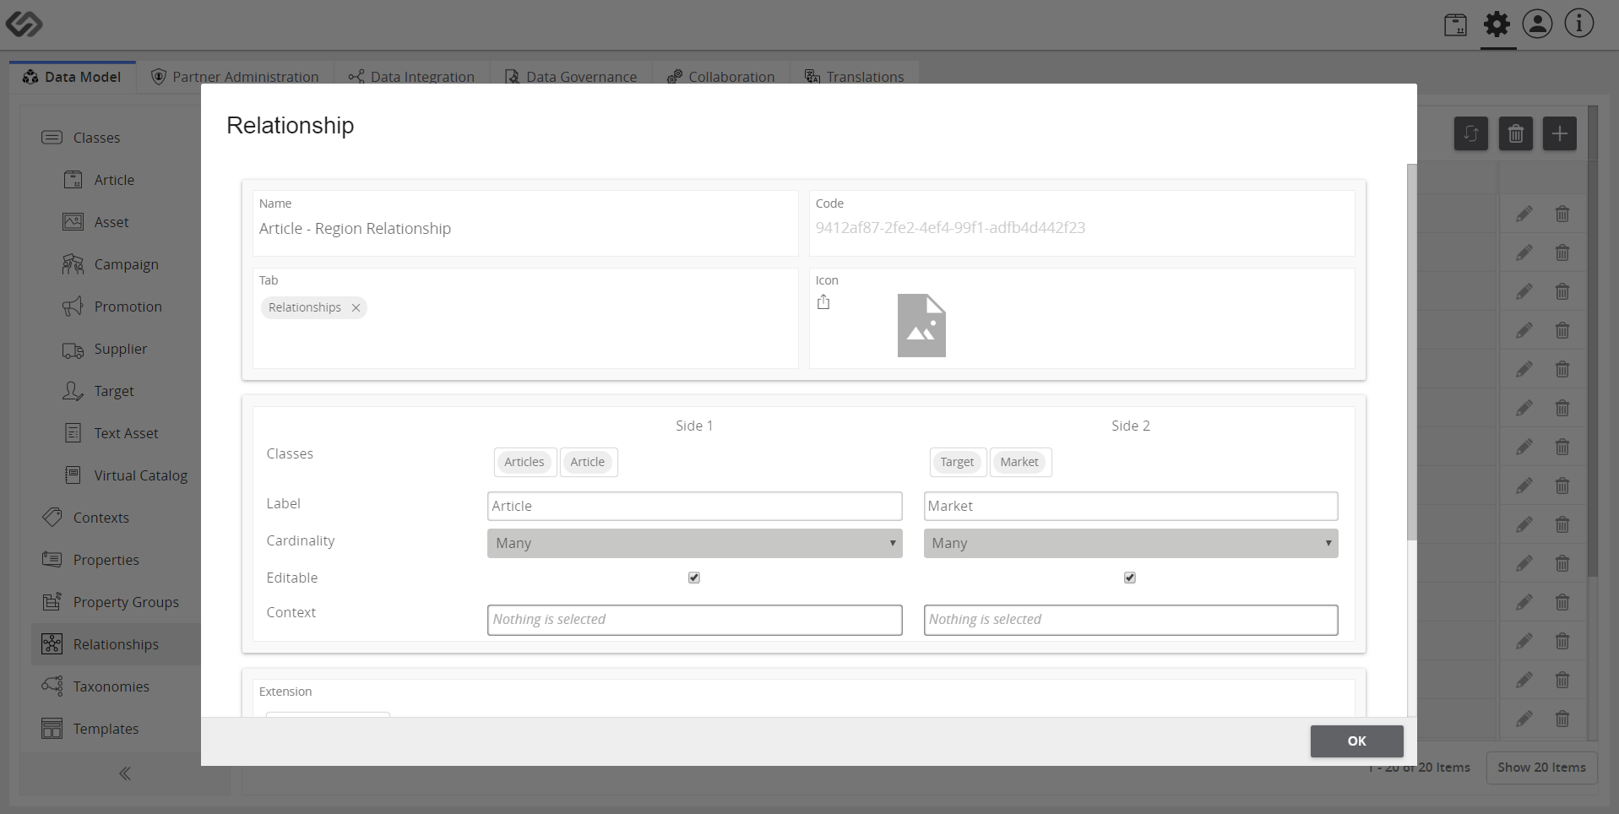
Task: Open the settings gear icon
Action: click(x=1497, y=24)
